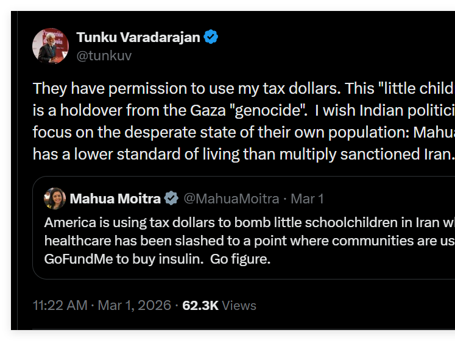455x341 pixels.
Task: Click the line about multiply sanctioned Iran
Action: pyautogui.click(x=244, y=154)
